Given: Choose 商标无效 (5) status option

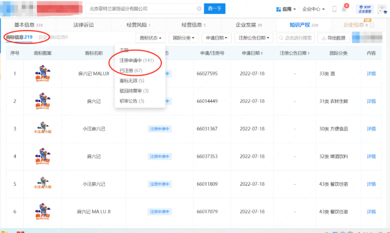Looking at the screenshot, I should 132,80.
